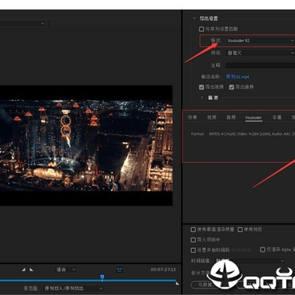Select the Voukoder tab
This screenshot has height=295, width=295.
pyautogui.click(x=253, y=118)
